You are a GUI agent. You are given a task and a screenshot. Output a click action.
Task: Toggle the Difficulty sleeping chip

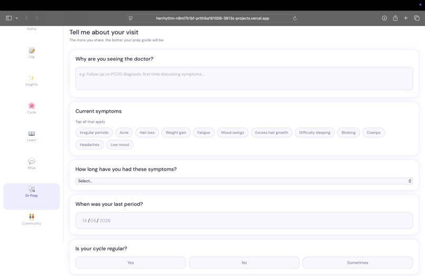tap(315, 132)
